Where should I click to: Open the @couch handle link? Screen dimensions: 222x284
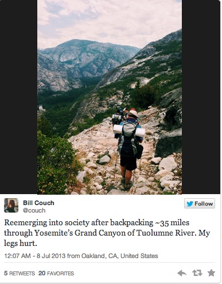coord(34,210)
